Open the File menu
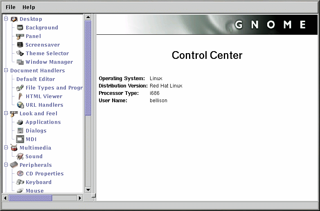This screenshot has height=211, width=320. click(11, 7)
